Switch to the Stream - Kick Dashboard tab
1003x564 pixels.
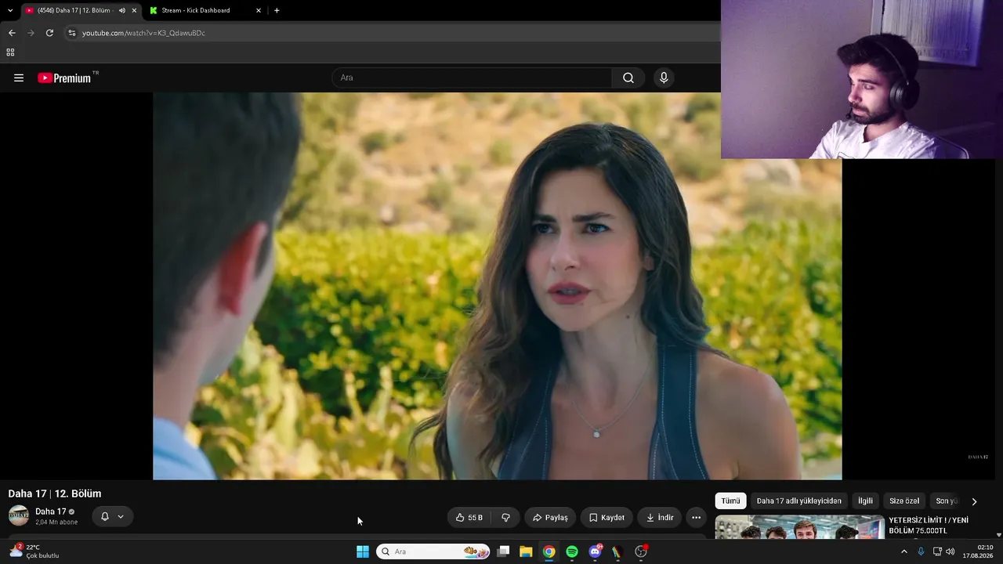(x=205, y=10)
